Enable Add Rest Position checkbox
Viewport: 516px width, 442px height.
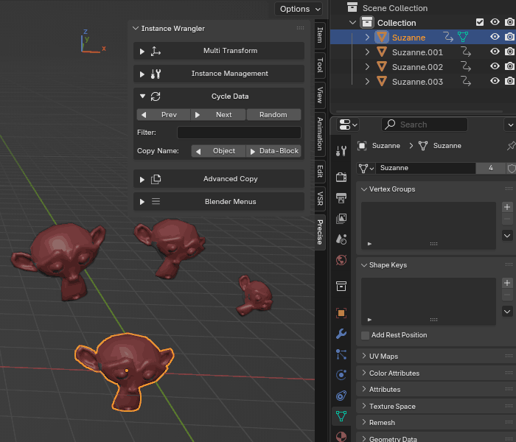365,335
